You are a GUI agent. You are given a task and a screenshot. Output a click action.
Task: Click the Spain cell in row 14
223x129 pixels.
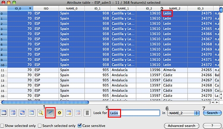click(72, 85)
